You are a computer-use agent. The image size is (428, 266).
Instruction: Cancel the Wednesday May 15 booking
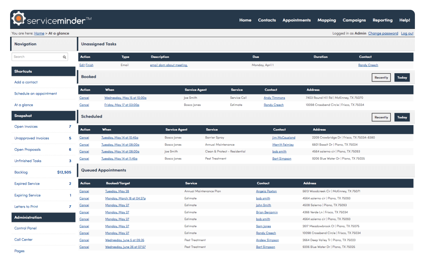[84, 98]
